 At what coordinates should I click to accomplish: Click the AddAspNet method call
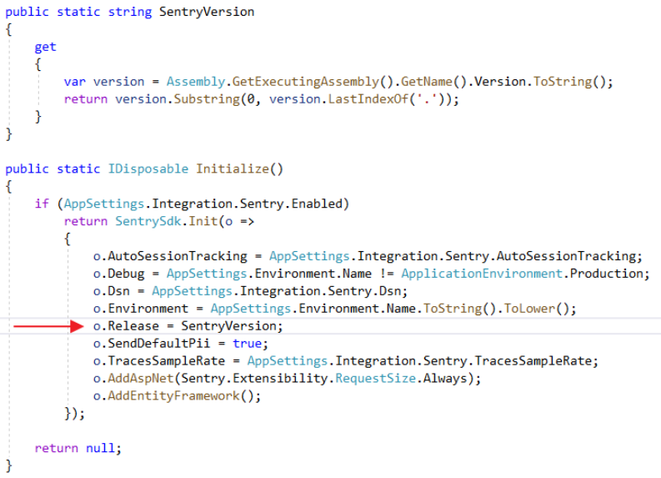coord(141,379)
